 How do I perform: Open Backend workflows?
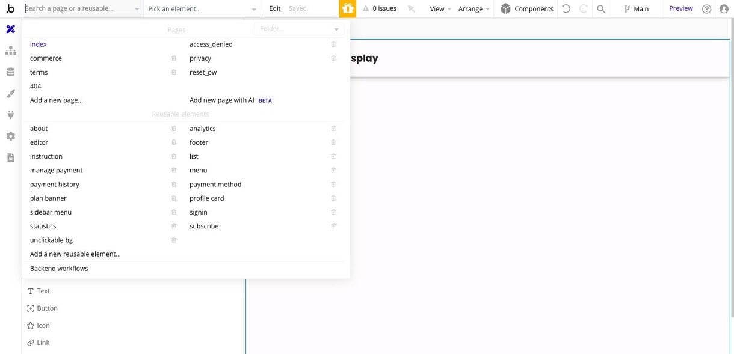tap(59, 269)
